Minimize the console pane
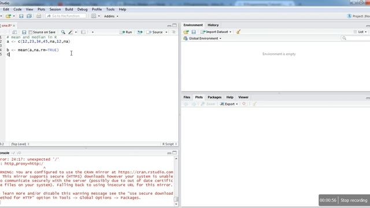Image resolution: width=370 pixels, height=208 pixels. point(169,153)
